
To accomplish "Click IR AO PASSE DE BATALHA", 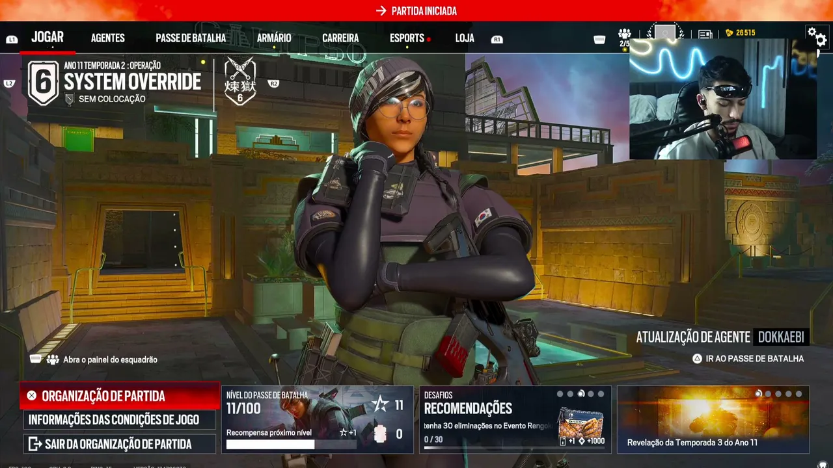I will point(755,358).
